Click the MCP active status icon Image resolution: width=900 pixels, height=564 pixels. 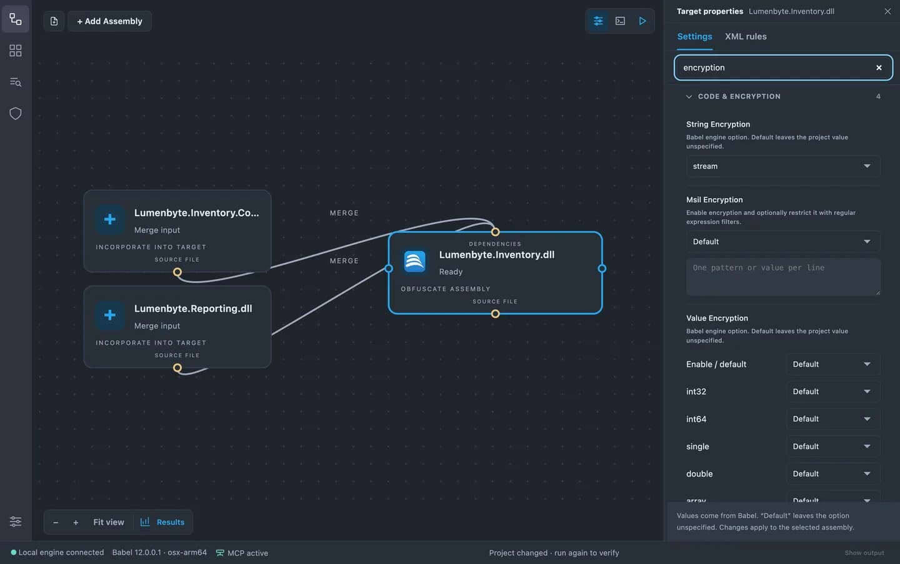tap(220, 553)
